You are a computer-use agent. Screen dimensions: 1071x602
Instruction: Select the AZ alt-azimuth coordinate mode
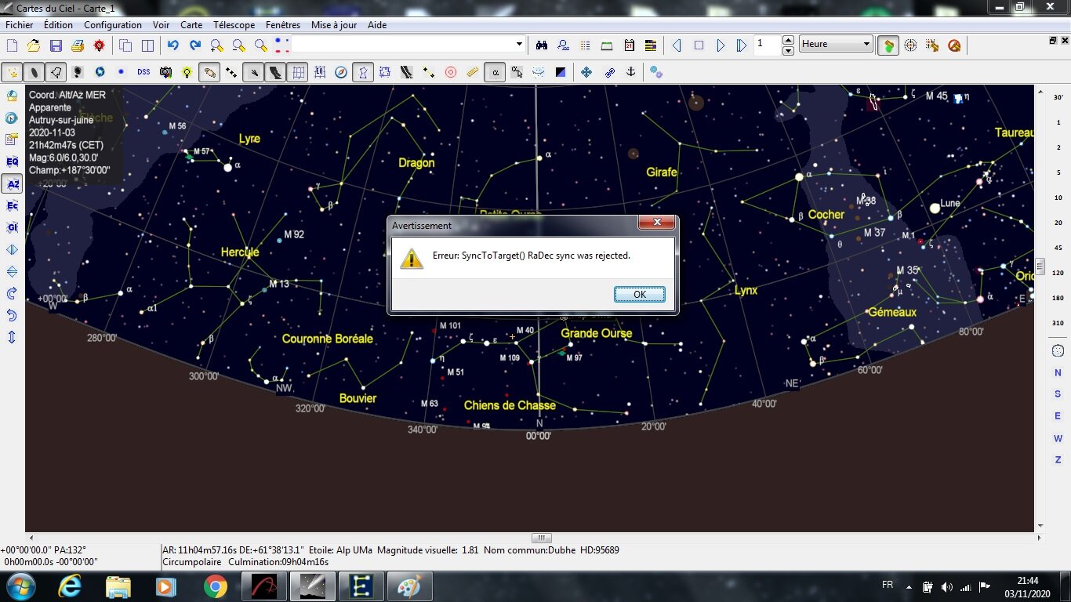(12, 184)
